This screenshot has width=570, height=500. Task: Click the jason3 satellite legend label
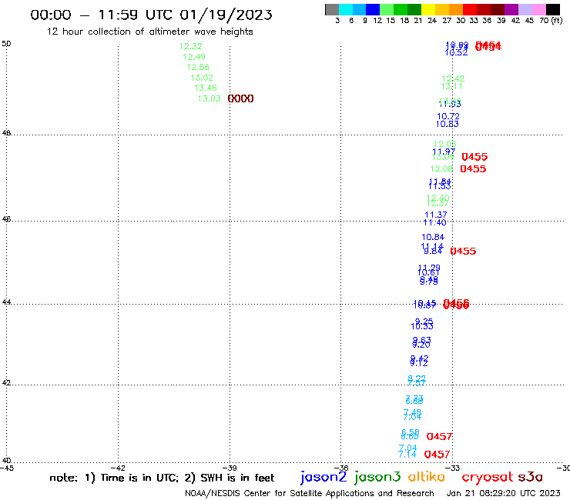[377, 478]
